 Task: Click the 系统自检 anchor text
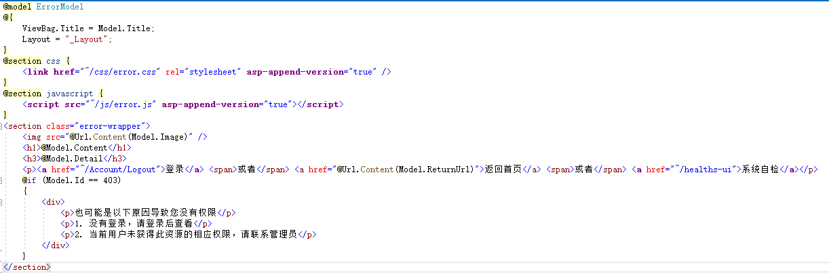click(x=762, y=170)
